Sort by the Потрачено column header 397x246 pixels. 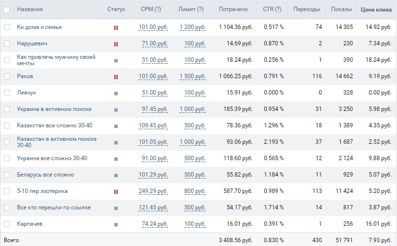pos(233,9)
